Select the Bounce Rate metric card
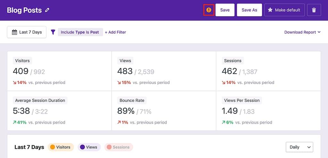This screenshot has height=158, width=328. coord(164,110)
